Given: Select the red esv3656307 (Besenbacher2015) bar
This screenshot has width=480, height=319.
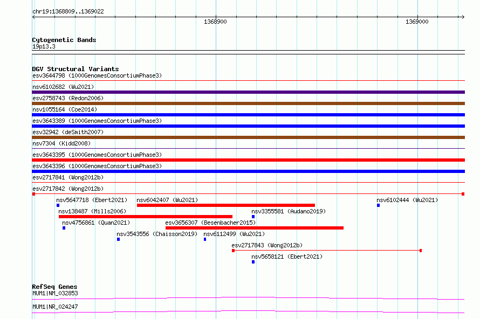Looking at the screenshot, I should [255, 228].
